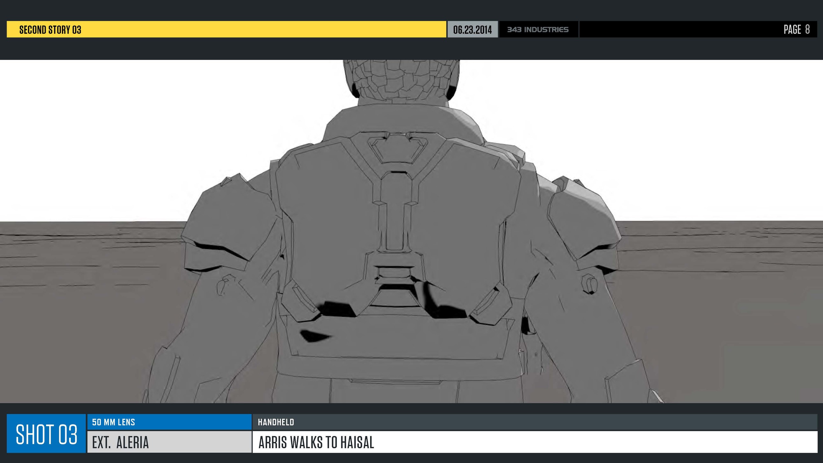Click the 'SECOND STORY 03' title text

(x=50, y=30)
